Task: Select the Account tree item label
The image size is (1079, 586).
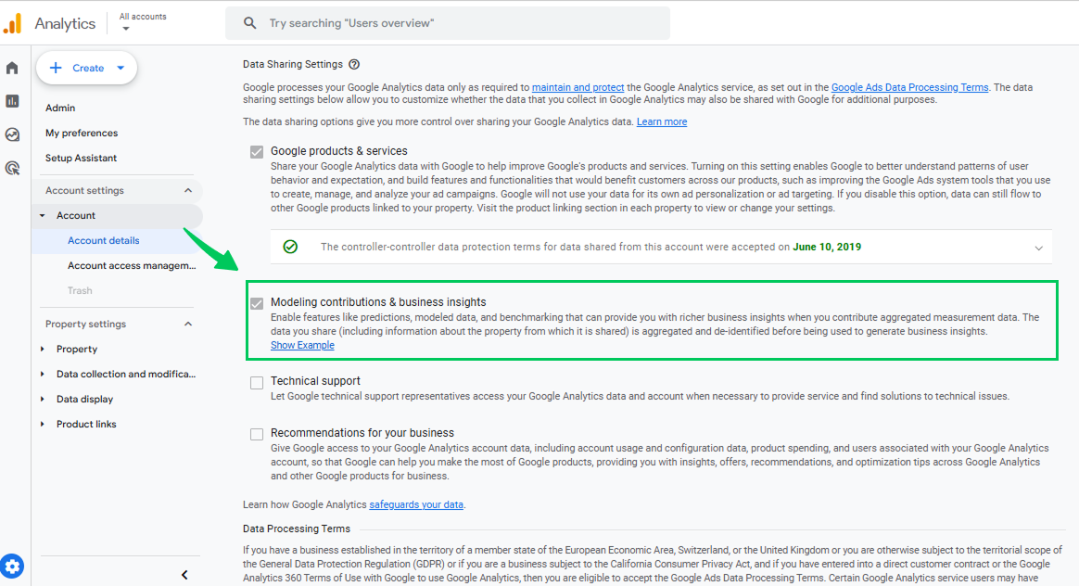Action: point(76,215)
